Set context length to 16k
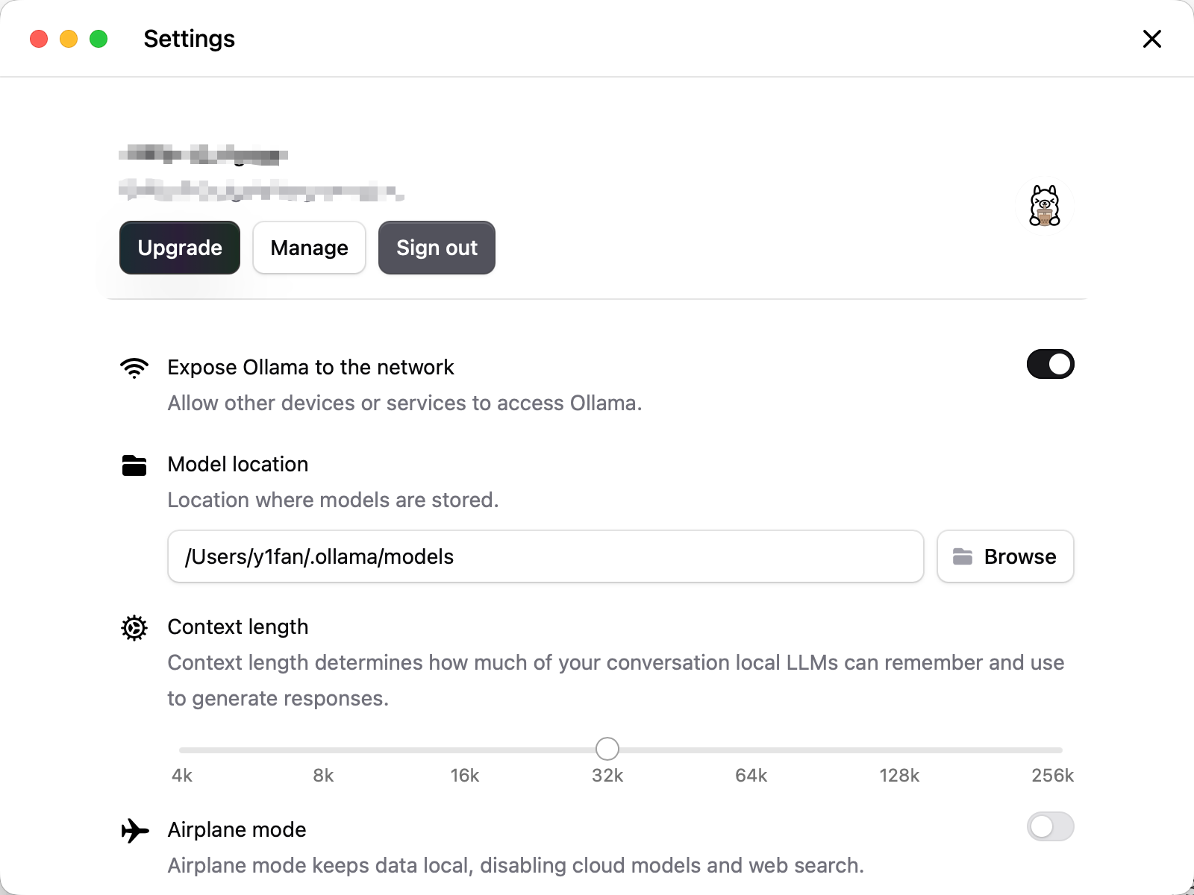This screenshot has height=895, width=1194. pos(465,750)
